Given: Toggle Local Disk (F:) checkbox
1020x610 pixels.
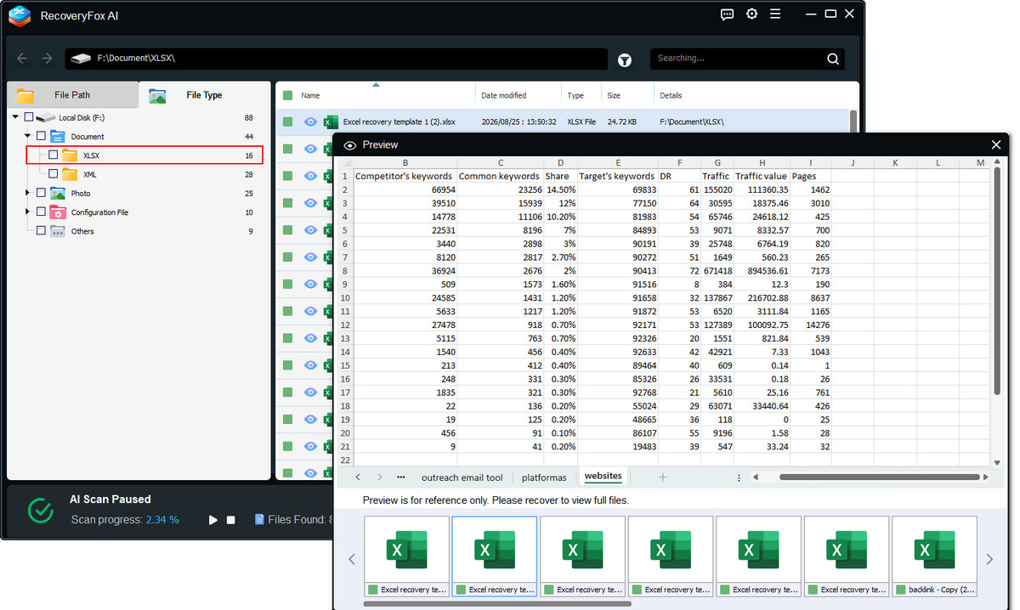Looking at the screenshot, I should pyautogui.click(x=29, y=117).
